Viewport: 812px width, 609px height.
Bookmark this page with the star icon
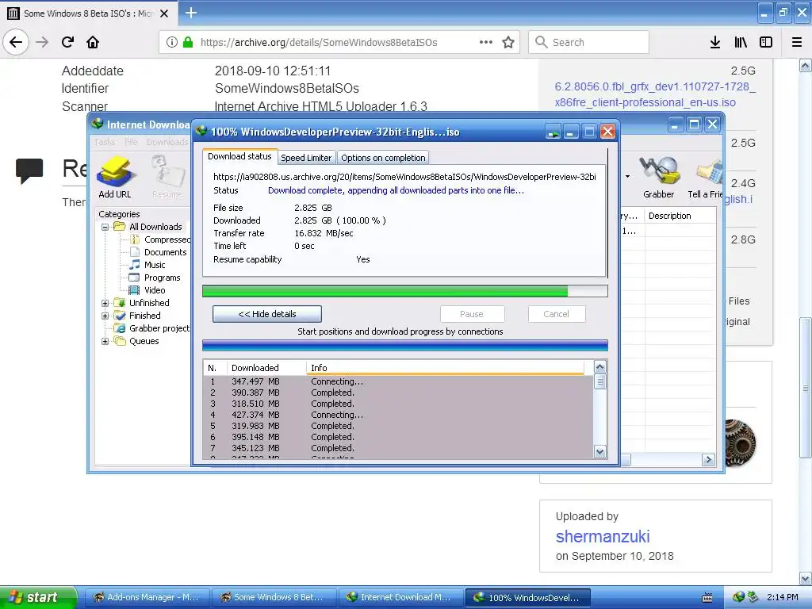pyautogui.click(x=508, y=42)
